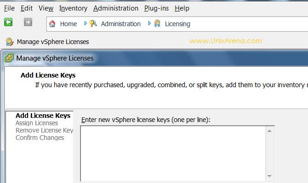Click Manage vSphere Licenses toolbar link
Viewport: 308px width, 183px height.
pyautogui.click(x=53, y=42)
